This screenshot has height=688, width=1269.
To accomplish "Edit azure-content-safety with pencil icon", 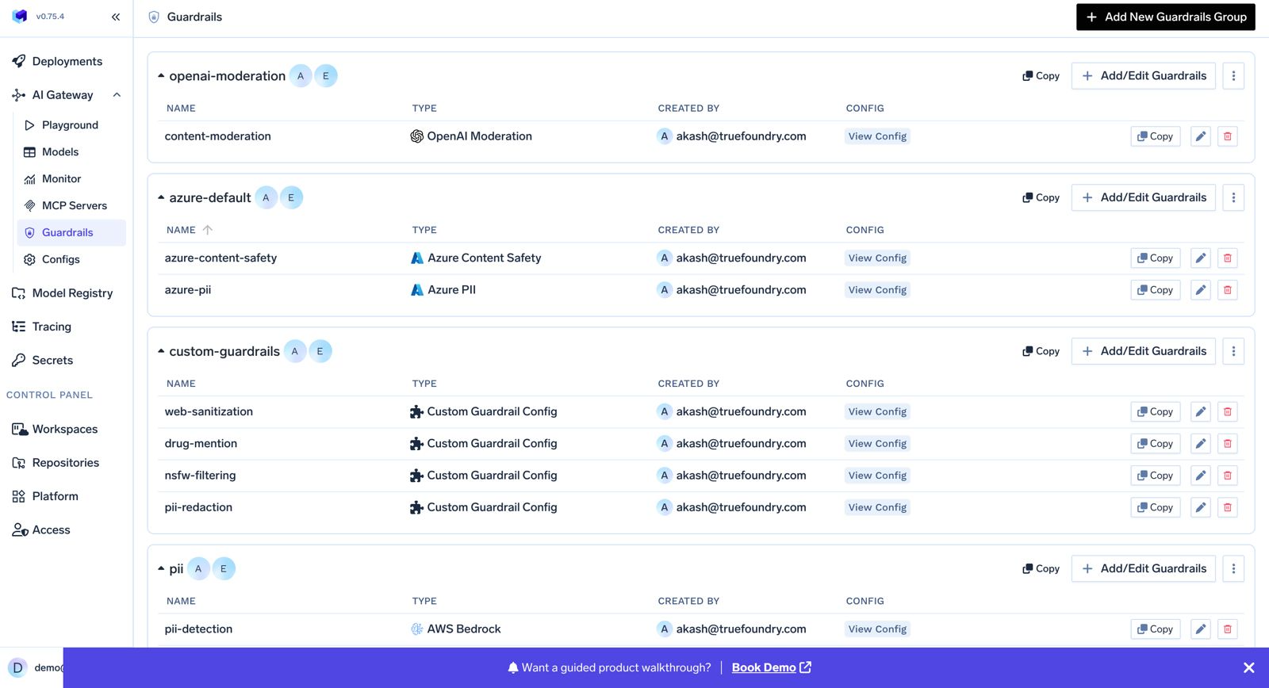I will (x=1201, y=258).
